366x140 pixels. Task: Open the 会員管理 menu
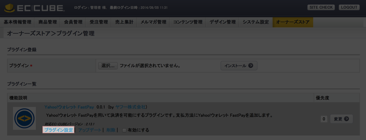click(73, 22)
